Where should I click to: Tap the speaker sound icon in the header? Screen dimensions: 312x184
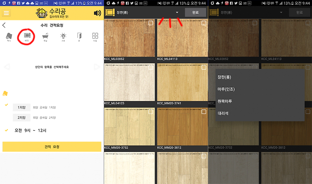[97, 13]
